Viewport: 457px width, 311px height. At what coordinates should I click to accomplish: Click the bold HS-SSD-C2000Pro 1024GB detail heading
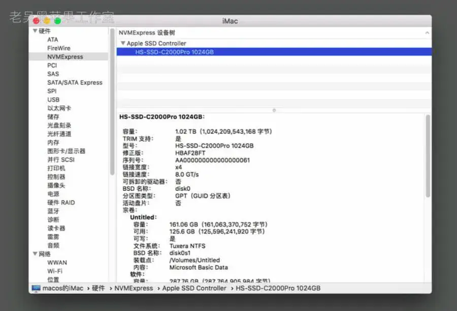point(162,117)
